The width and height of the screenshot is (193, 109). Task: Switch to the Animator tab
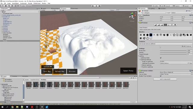[x=74, y=8]
